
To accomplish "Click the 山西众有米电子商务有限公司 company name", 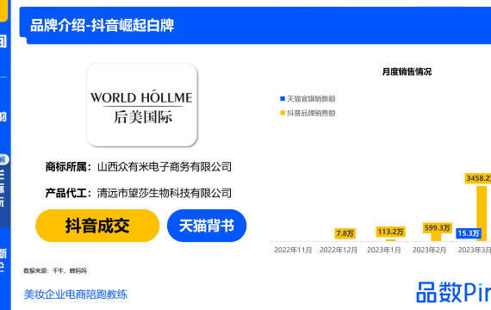I will pyautogui.click(x=165, y=166).
